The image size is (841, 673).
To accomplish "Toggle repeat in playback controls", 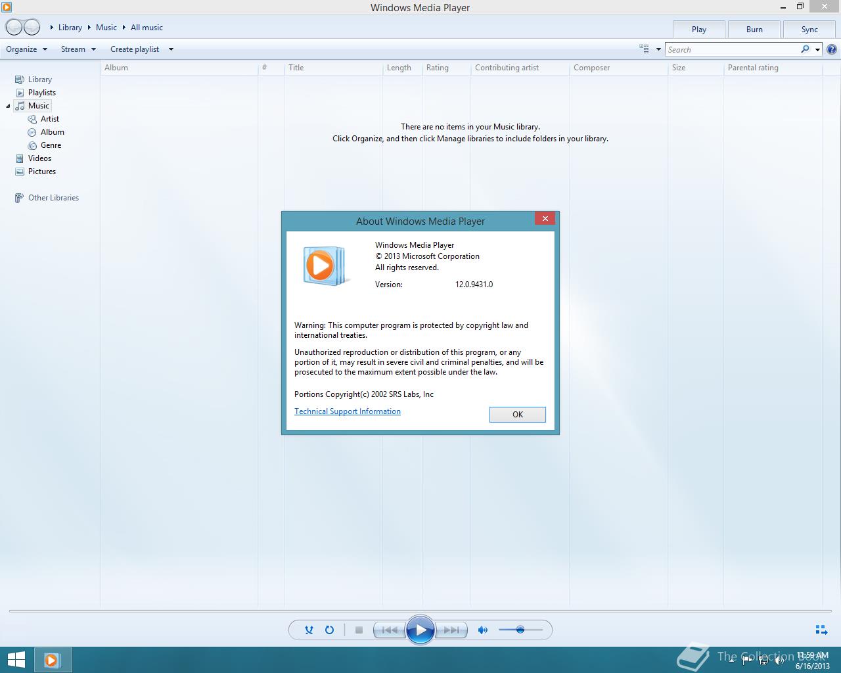I will (329, 630).
